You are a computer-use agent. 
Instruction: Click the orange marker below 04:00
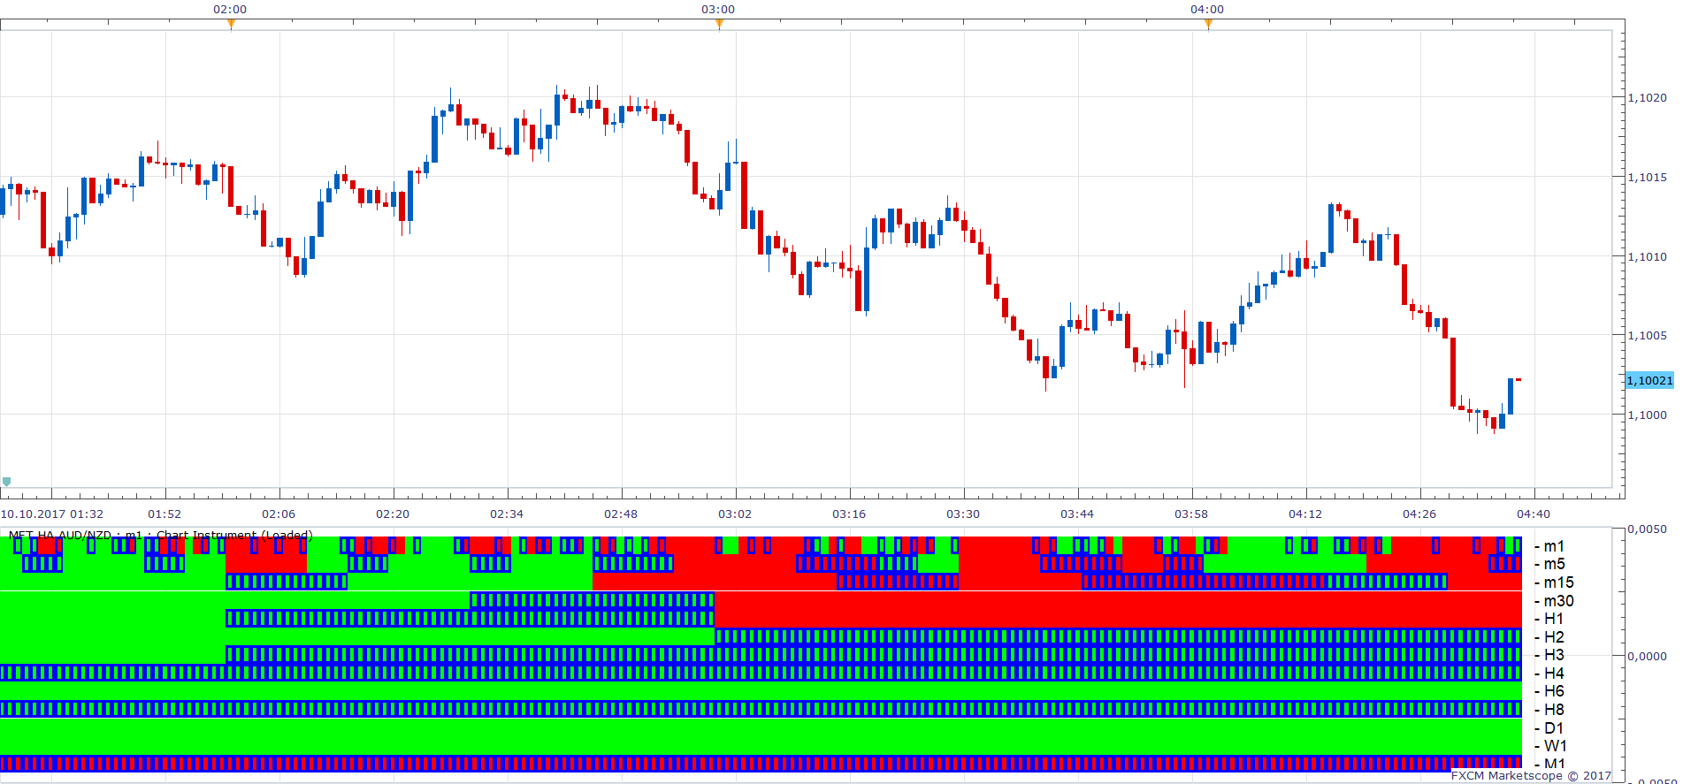[x=1208, y=25]
